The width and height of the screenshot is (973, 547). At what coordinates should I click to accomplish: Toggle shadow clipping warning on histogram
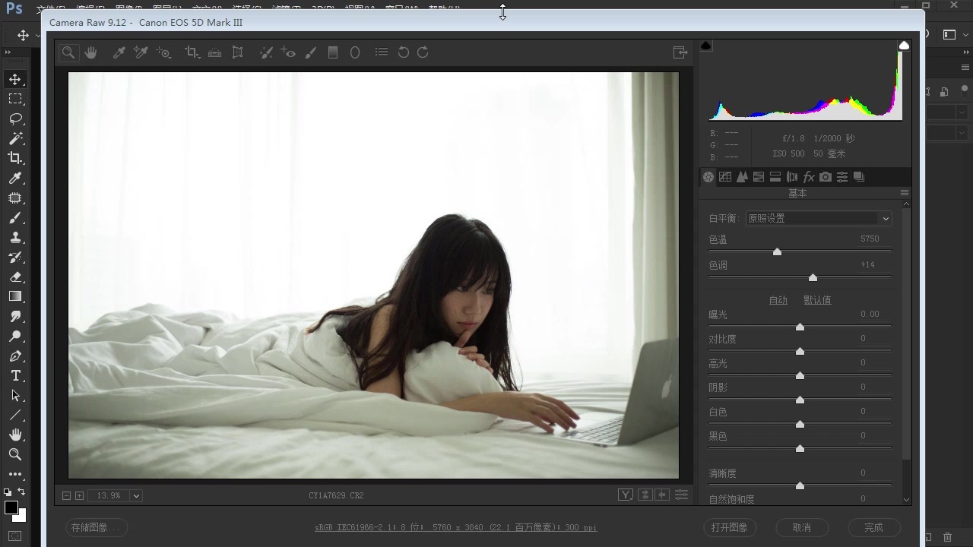(x=705, y=46)
